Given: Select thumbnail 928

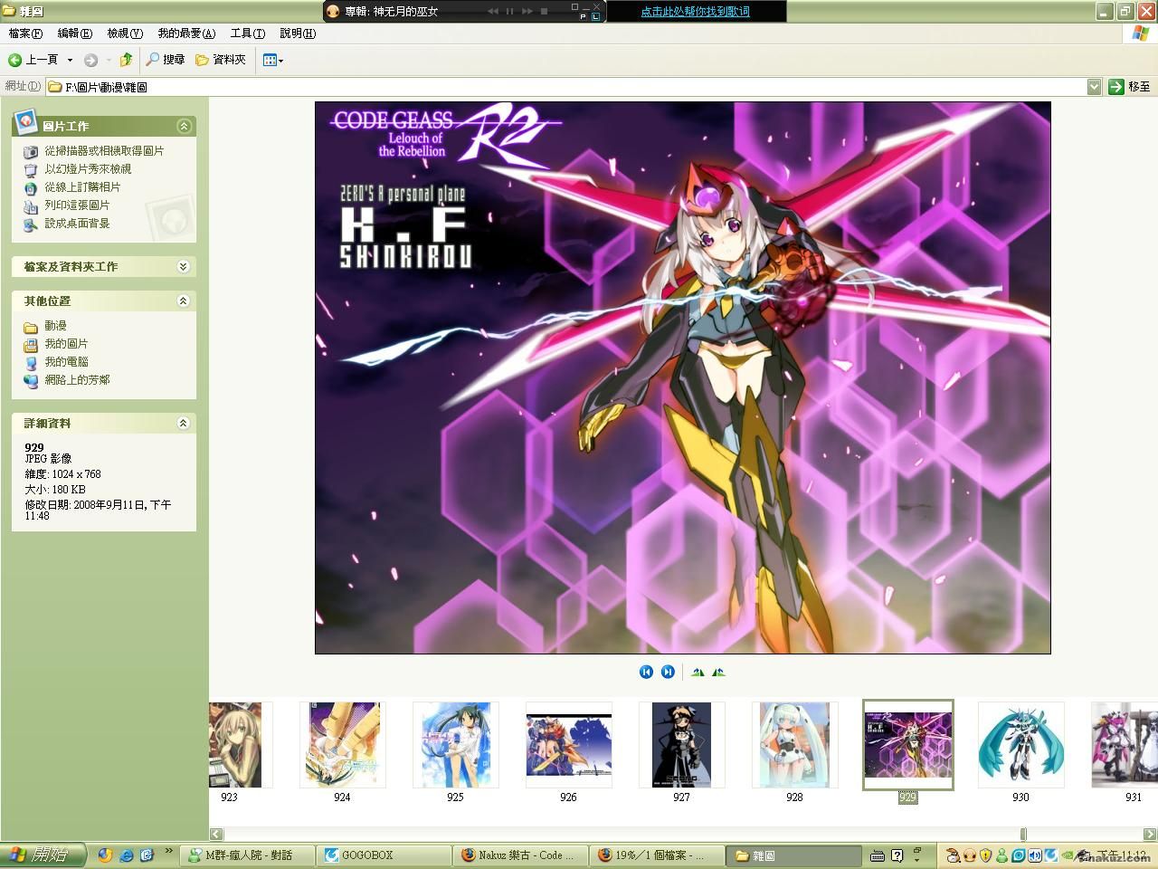Looking at the screenshot, I should [x=794, y=745].
